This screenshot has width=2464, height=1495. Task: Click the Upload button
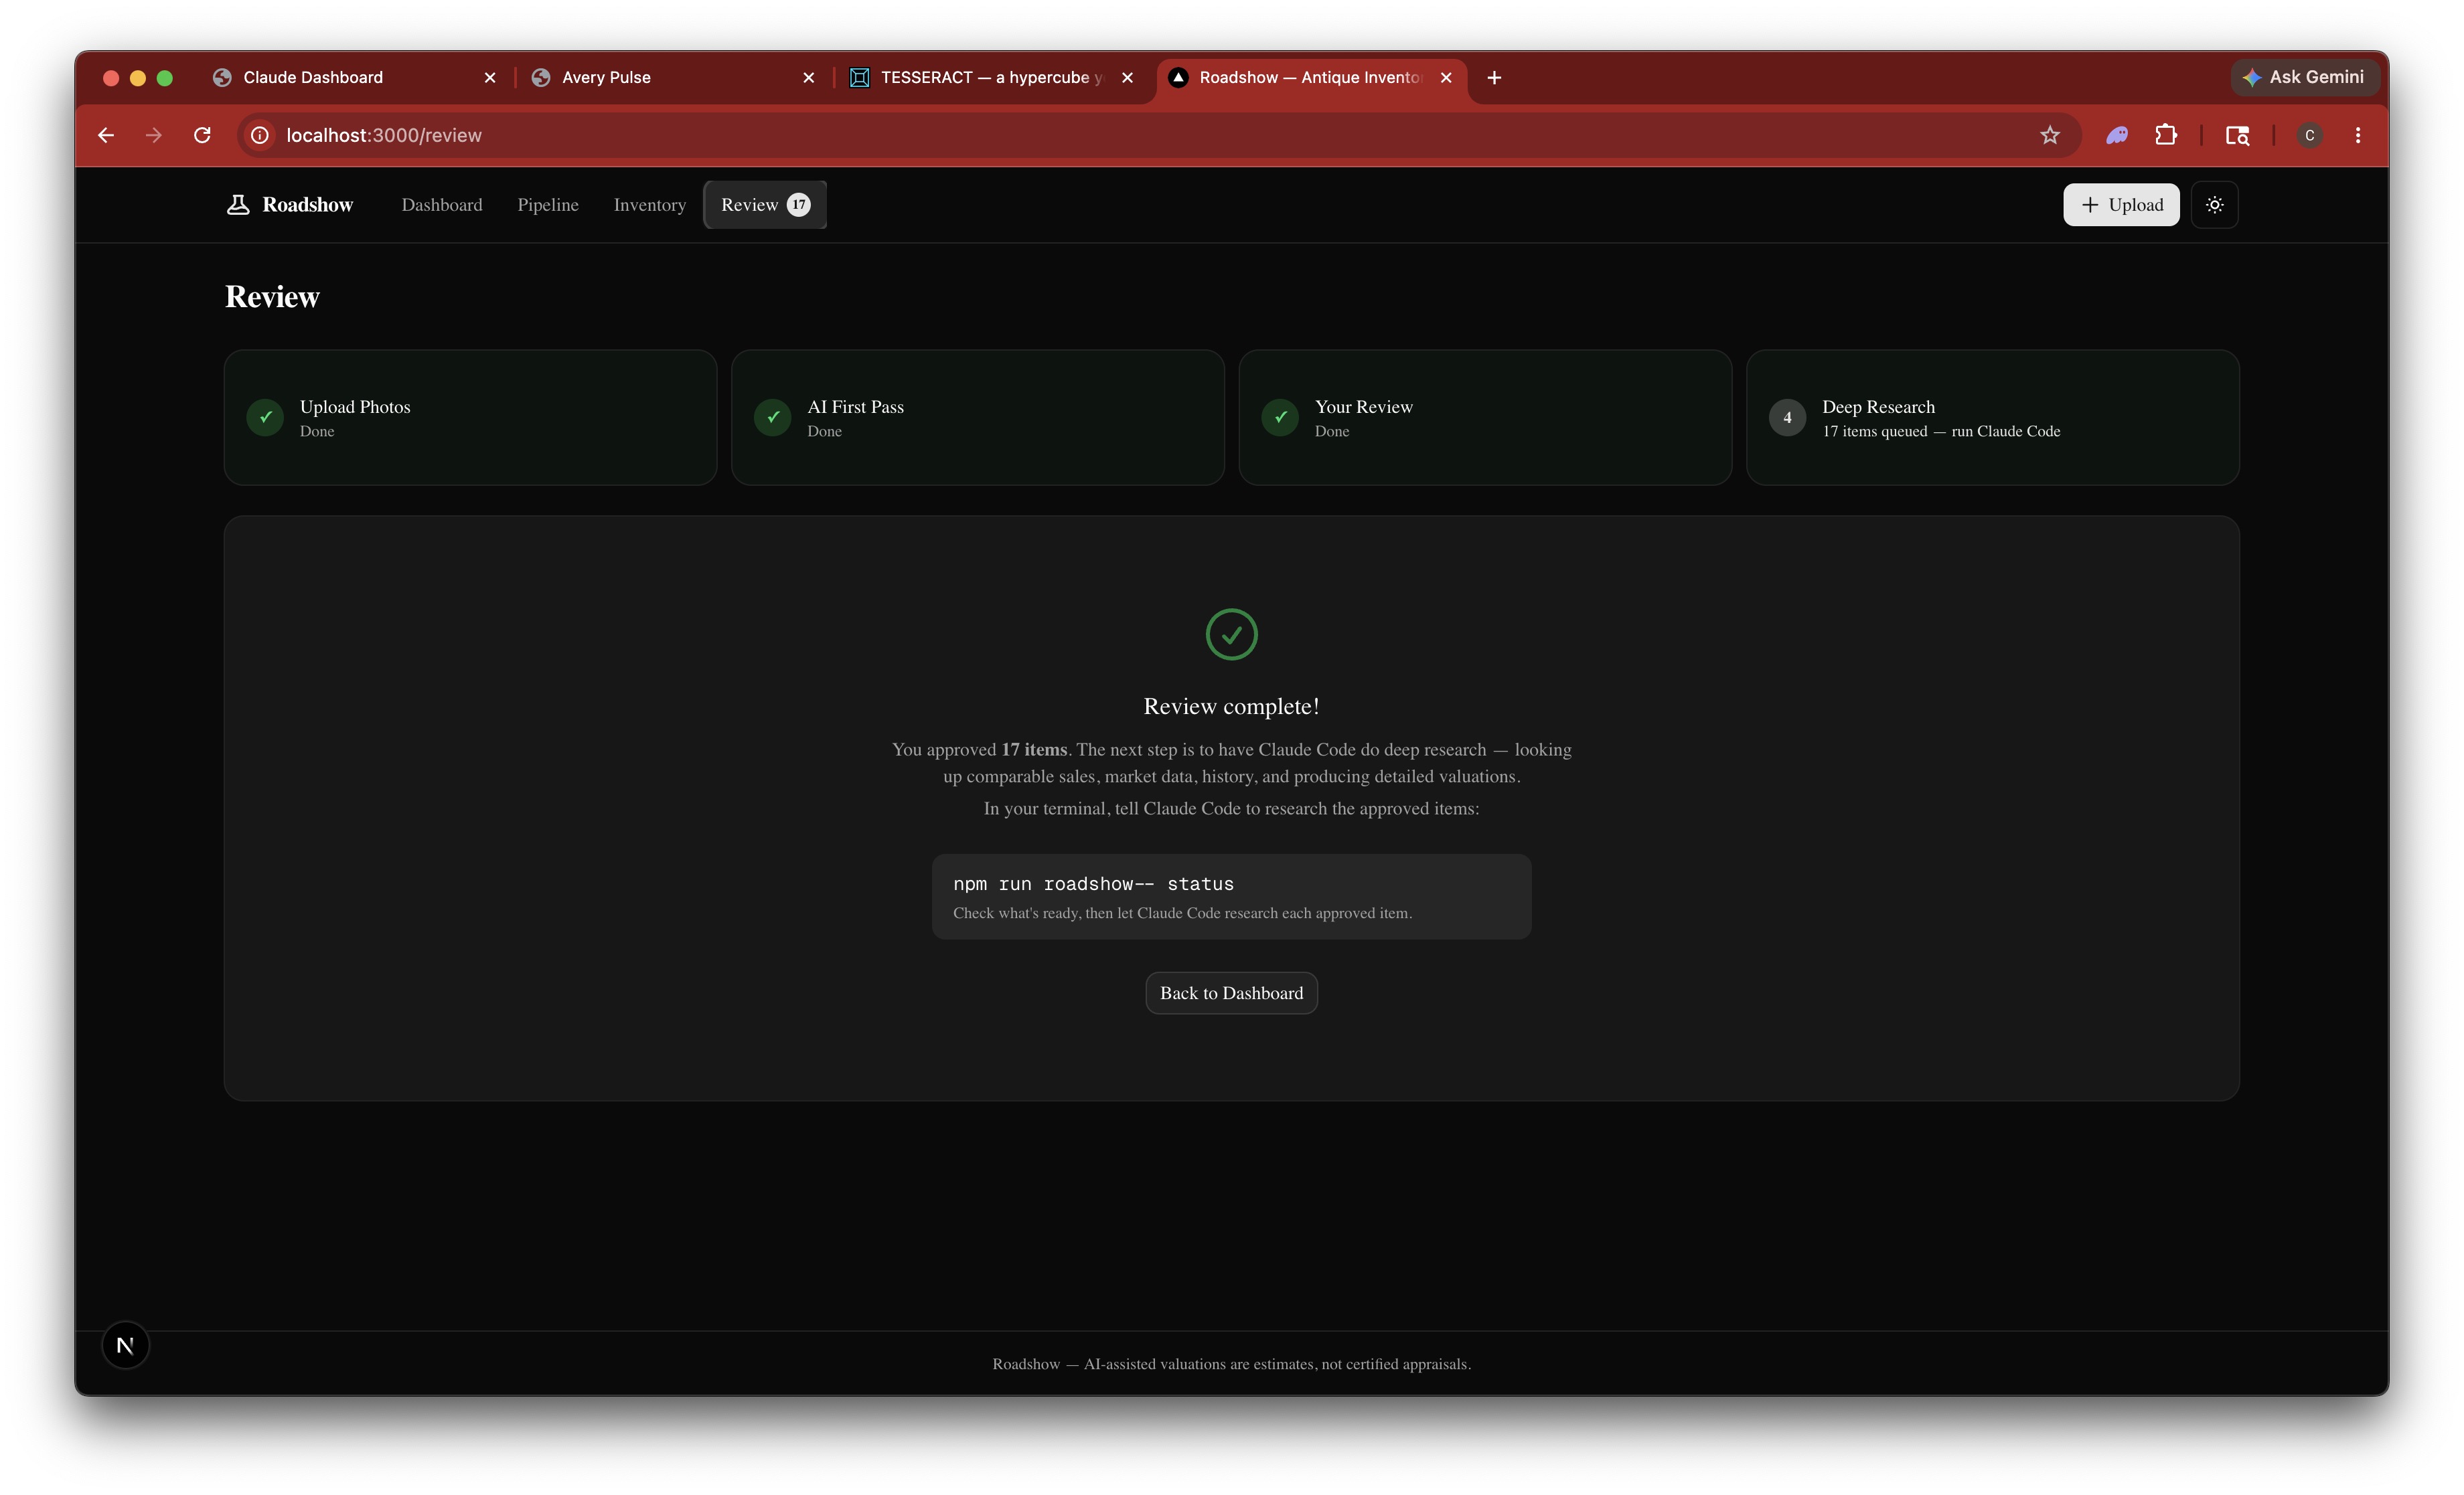coord(2121,205)
